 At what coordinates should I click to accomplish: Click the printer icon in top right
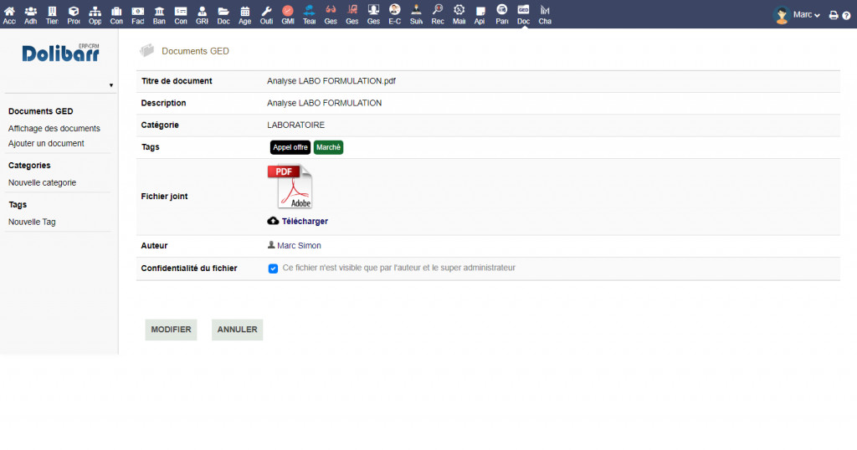[x=834, y=15]
